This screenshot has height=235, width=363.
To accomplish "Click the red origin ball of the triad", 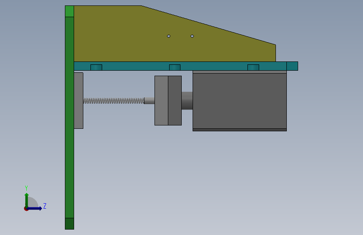I will click(26, 209).
